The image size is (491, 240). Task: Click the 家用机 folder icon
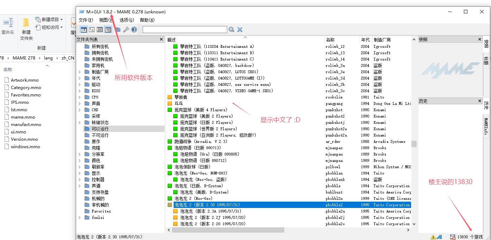coord(87,65)
